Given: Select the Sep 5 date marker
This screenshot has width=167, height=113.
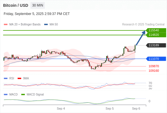Looking at the screenshot, I should coord(110,108).
